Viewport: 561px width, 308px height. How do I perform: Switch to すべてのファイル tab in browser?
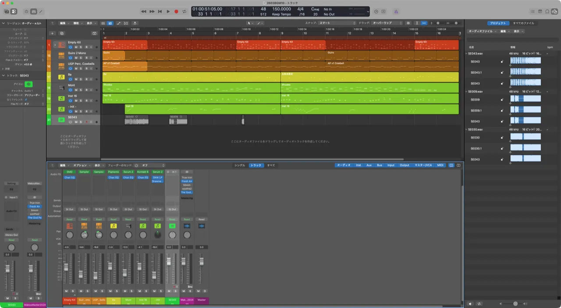point(523,23)
